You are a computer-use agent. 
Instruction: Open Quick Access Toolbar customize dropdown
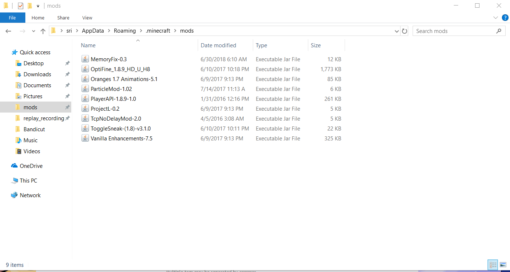click(38, 6)
